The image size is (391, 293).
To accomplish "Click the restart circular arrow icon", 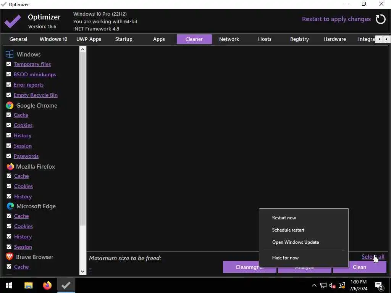I will [x=381, y=19].
